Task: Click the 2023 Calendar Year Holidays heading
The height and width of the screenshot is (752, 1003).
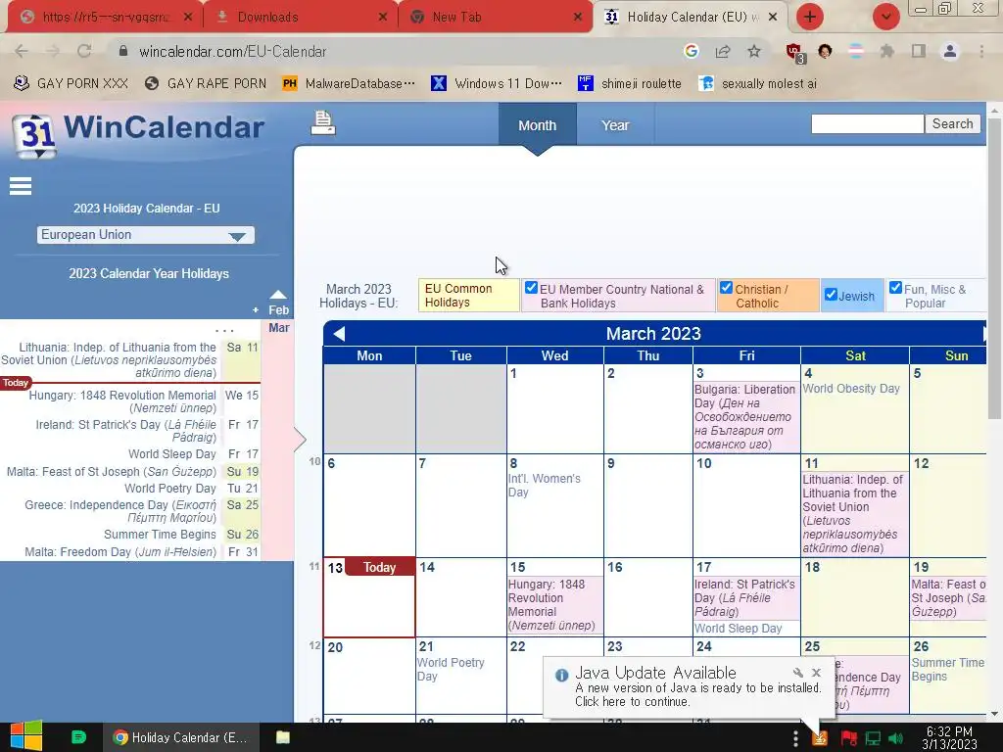Action: tap(149, 274)
